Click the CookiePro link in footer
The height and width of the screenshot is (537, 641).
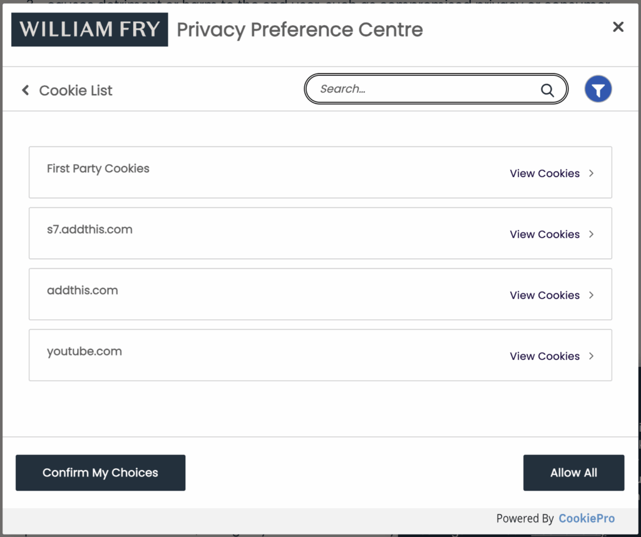click(587, 518)
